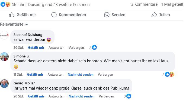Open the 4 Mal geteilt link
The width and height of the screenshot is (186, 101).
coord(172,4)
